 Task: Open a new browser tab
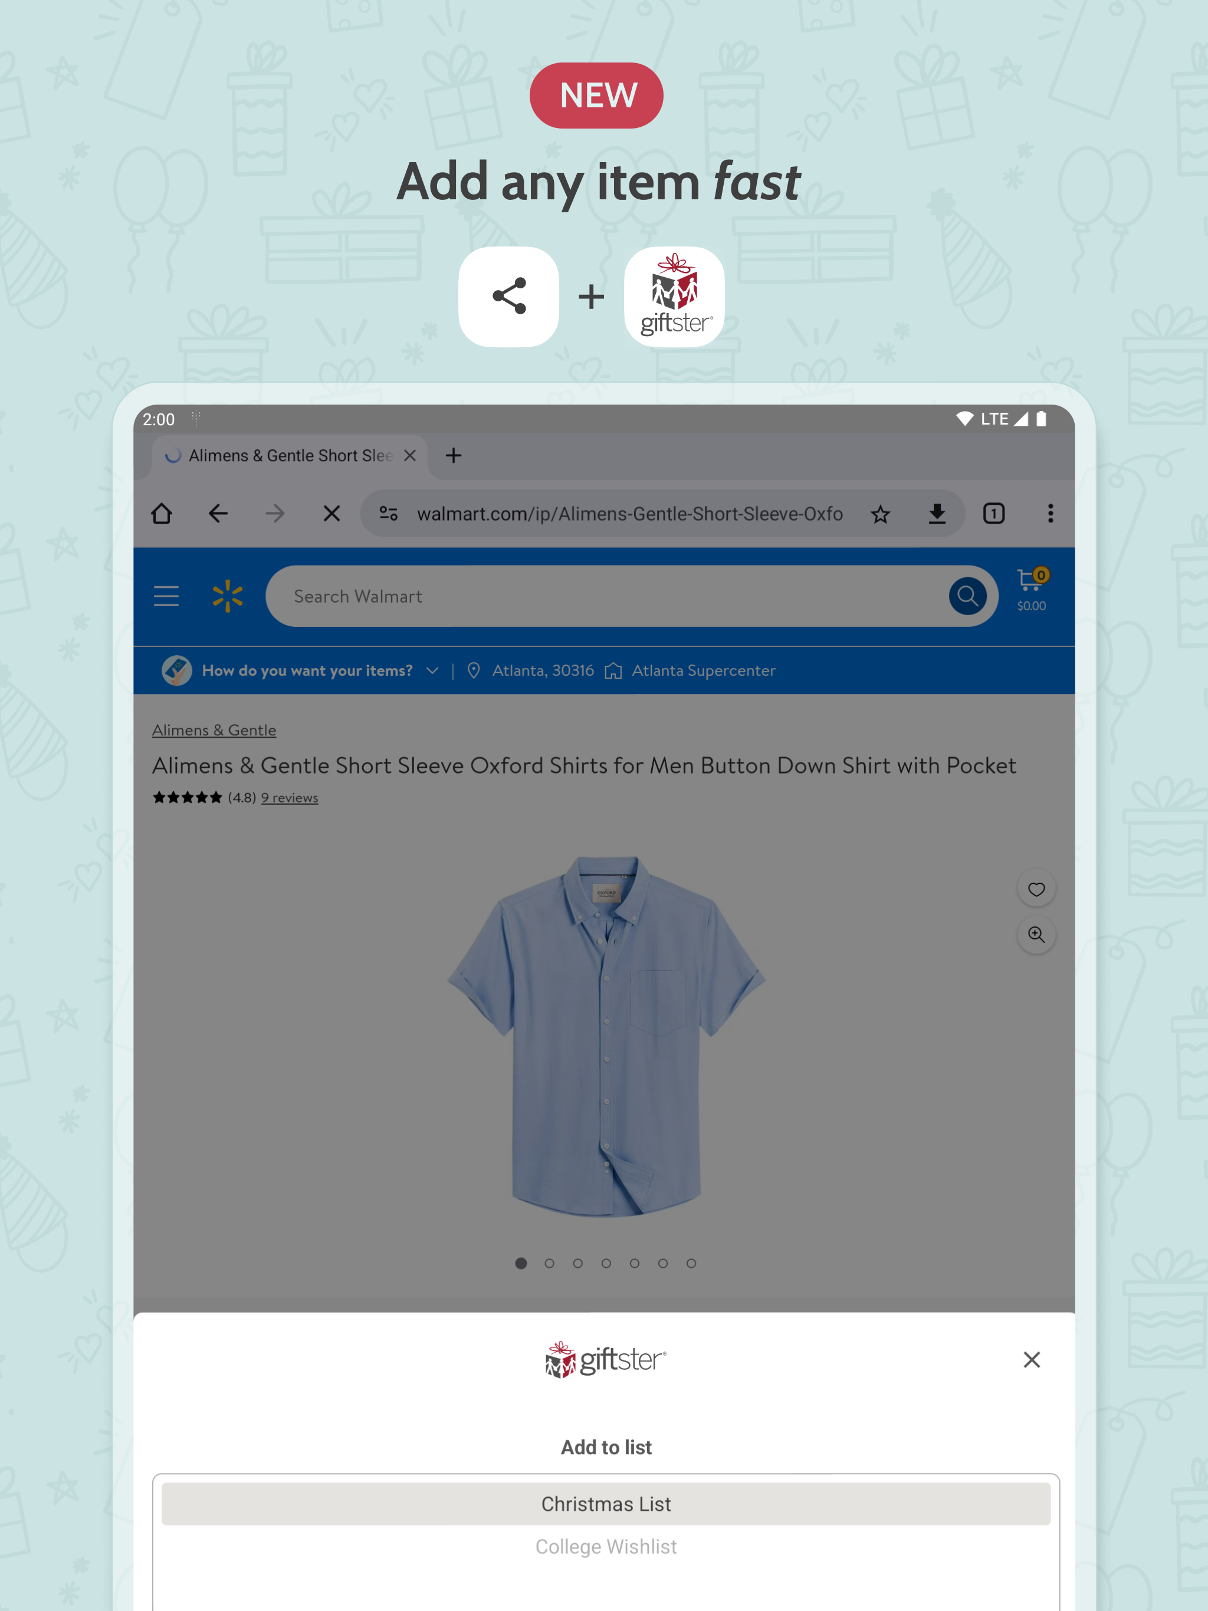pyautogui.click(x=453, y=455)
